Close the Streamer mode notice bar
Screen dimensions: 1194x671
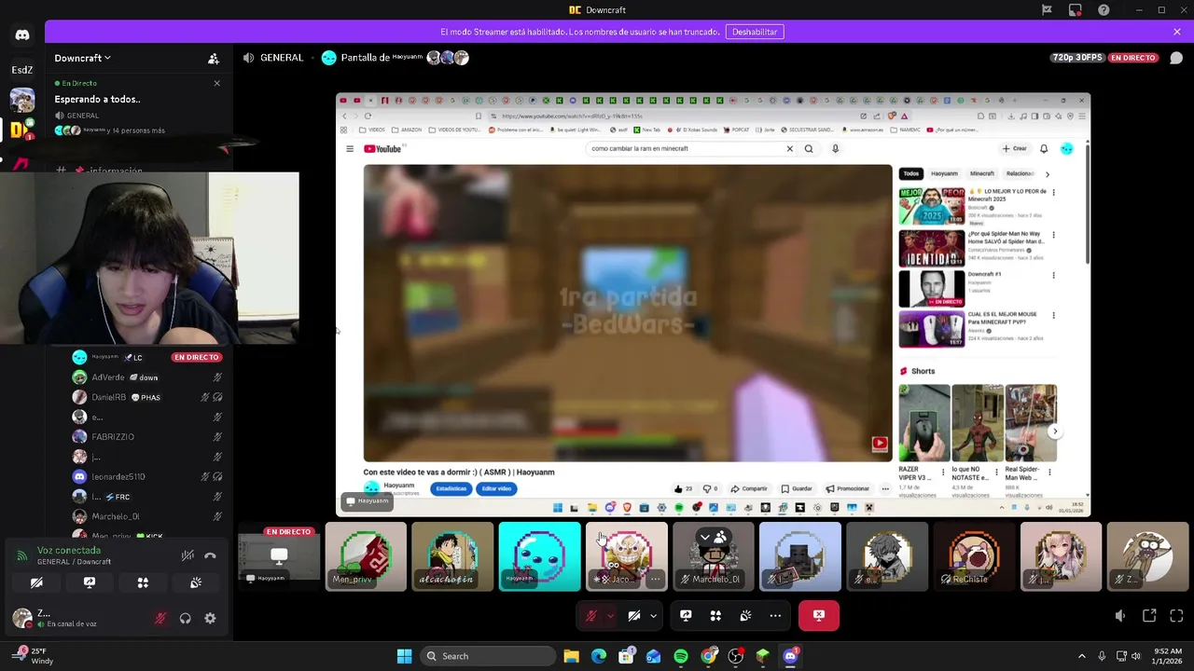tap(1177, 32)
